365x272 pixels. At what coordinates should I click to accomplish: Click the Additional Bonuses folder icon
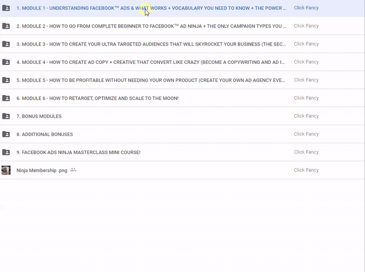click(x=6, y=134)
